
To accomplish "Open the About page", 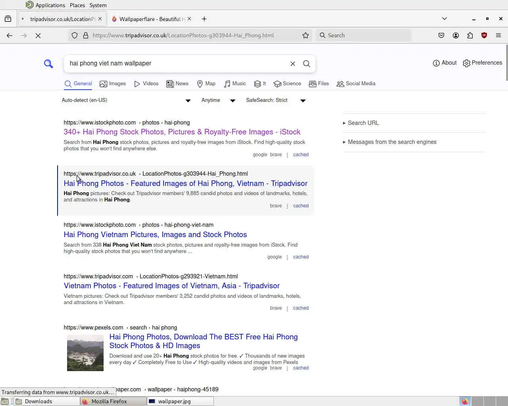I will click(x=444, y=63).
